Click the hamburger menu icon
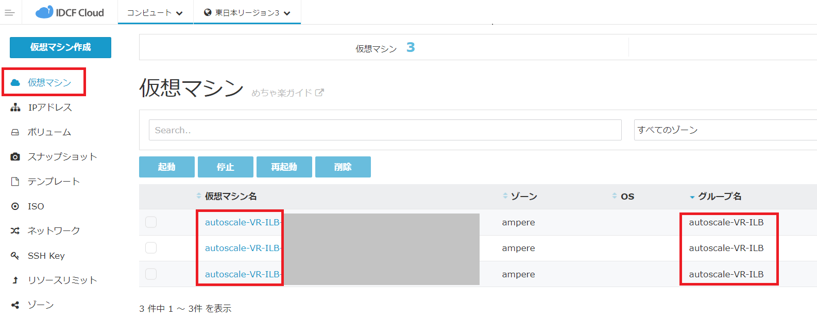The height and width of the screenshot is (320, 817). coord(9,12)
